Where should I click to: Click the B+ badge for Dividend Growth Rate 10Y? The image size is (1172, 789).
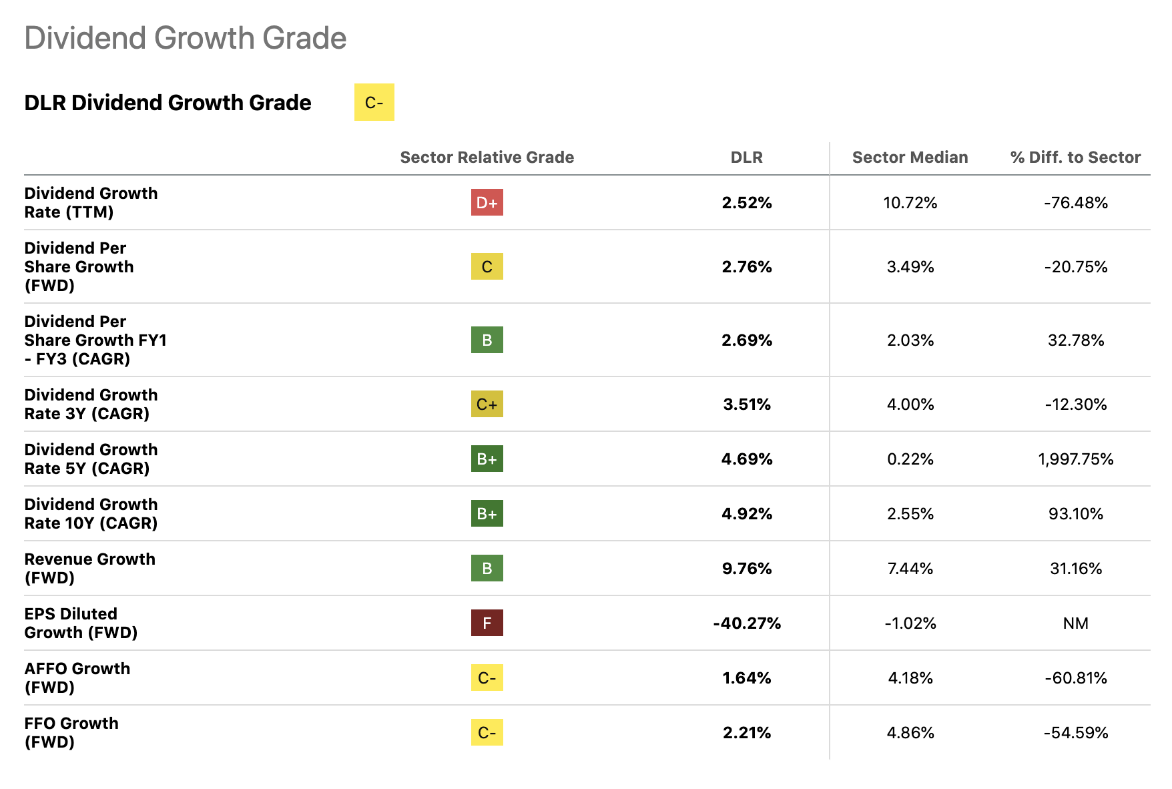[487, 513]
